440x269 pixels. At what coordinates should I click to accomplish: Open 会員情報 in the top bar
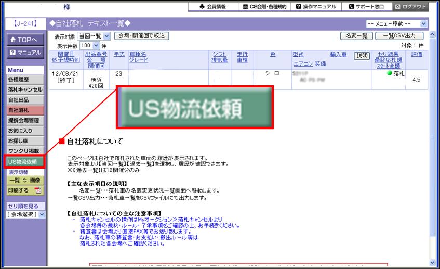(212, 7)
